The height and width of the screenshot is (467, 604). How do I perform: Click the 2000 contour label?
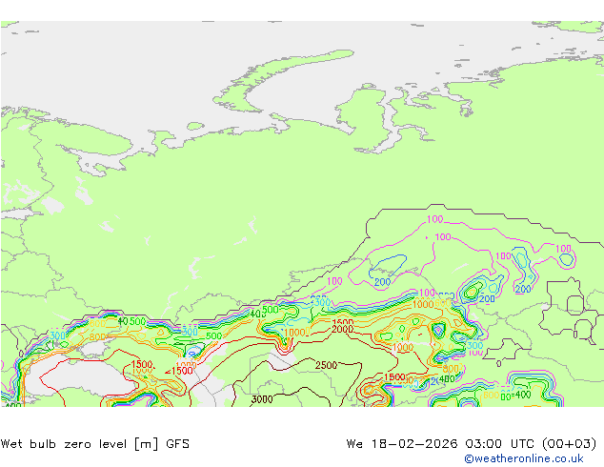tap(342, 329)
